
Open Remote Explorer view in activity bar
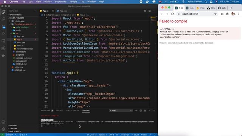pyautogui.click(x=3, y=41)
